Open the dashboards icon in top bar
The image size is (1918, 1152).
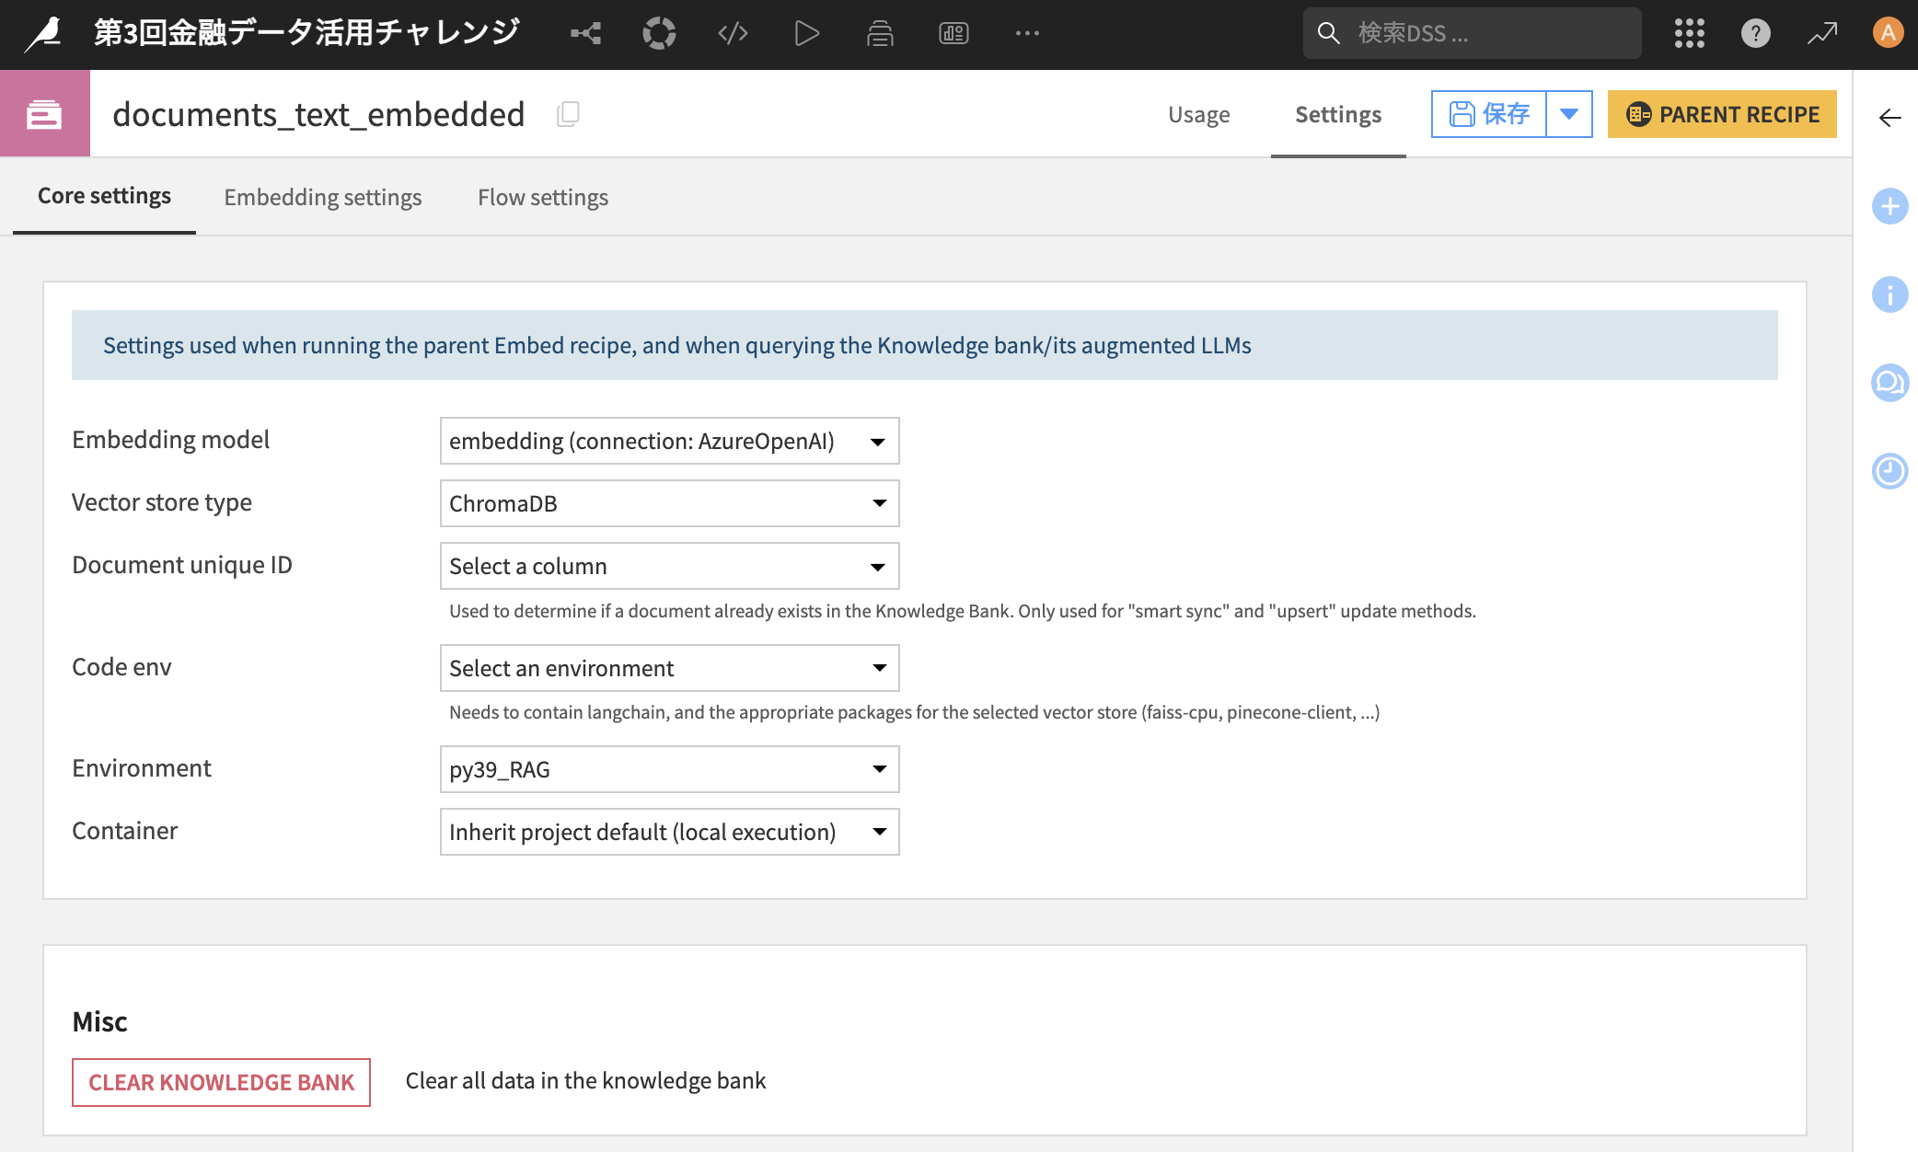coord(953,34)
